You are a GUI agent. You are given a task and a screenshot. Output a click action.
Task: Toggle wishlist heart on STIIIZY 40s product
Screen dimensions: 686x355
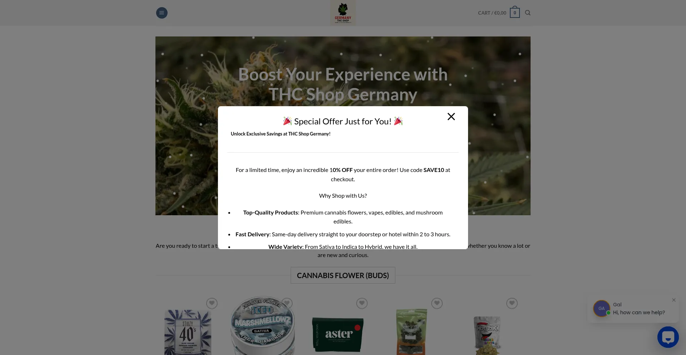coord(212,304)
